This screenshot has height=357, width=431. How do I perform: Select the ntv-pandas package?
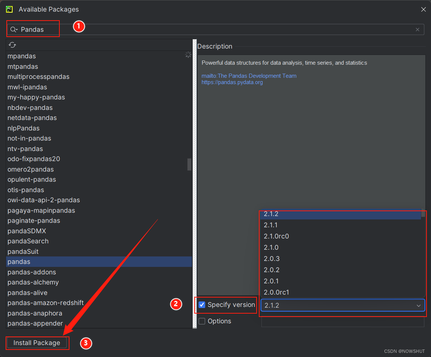click(x=99, y=149)
